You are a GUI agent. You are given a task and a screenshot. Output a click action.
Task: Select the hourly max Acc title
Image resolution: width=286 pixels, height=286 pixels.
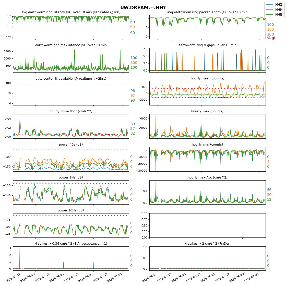pyautogui.click(x=208, y=177)
